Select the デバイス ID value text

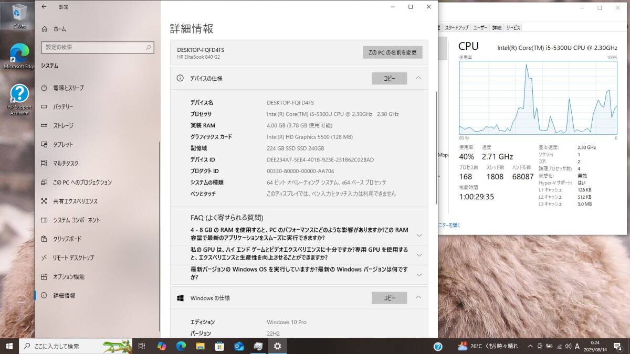(x=320, y=159)
